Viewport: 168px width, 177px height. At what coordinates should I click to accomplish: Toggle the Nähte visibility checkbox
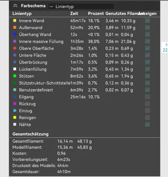pos(147,124)
